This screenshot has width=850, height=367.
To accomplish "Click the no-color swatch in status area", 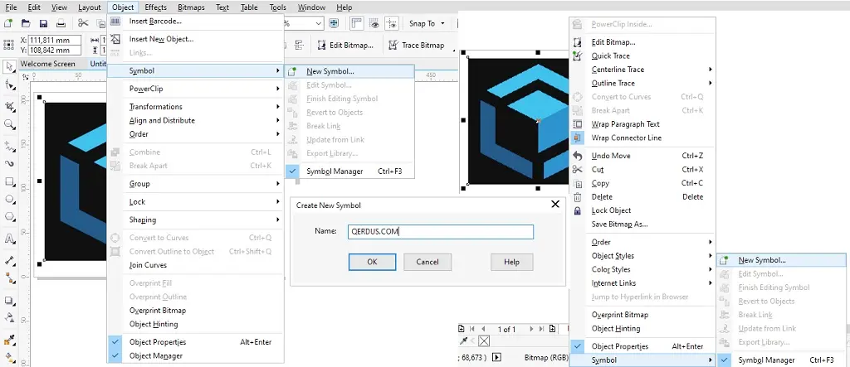I will (x=484, y=340).
